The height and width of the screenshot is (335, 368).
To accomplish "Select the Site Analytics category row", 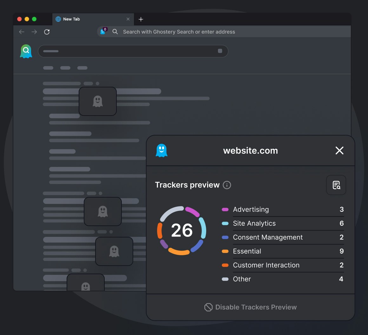I will point(283,223).
